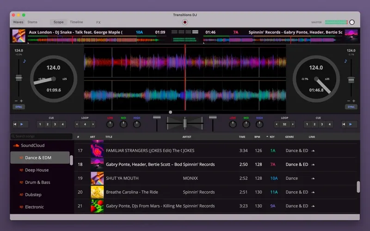
Task: Trigger cue point 4 on right deck
Action: click(x=330, y=124)
